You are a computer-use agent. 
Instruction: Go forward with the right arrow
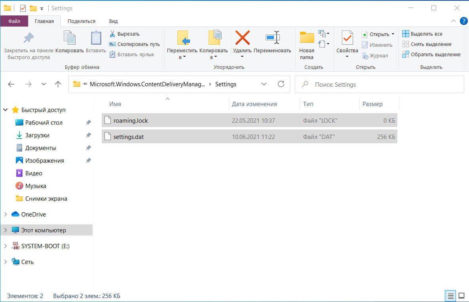(x=28, y=84)
